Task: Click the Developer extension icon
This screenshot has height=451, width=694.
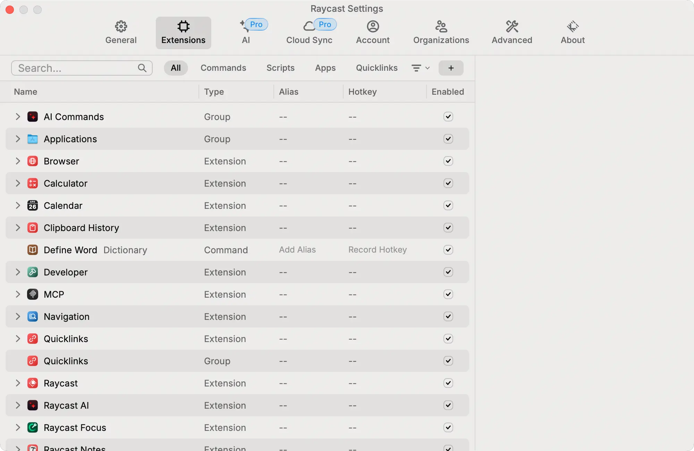Action: click(x=33, y=272)
